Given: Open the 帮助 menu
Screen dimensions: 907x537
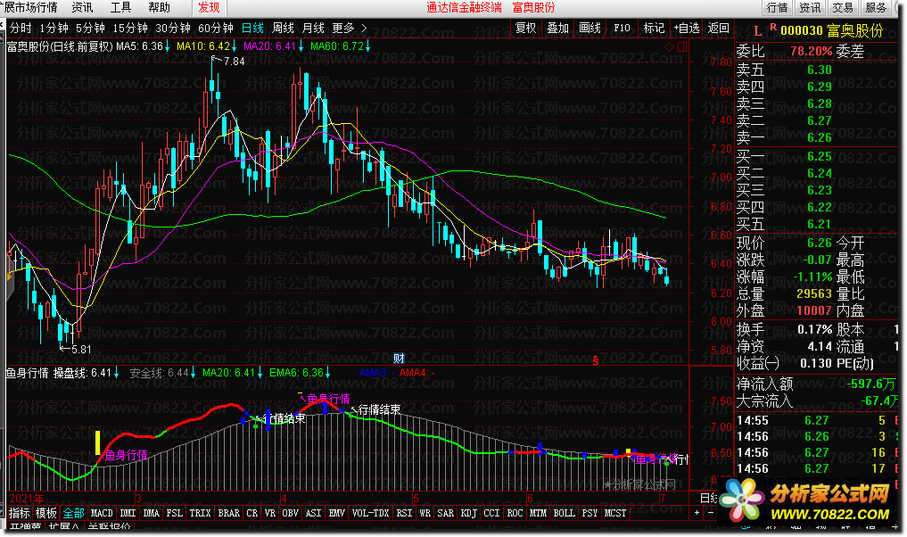Looking at the screenshot, I should click(159, 7).
